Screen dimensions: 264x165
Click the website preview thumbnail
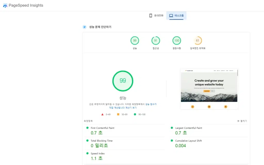tap(209, 89)
